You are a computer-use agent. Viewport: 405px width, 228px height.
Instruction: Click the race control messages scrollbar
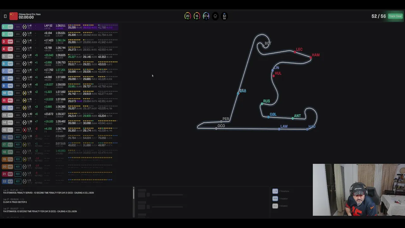click(x=134, y=193)
